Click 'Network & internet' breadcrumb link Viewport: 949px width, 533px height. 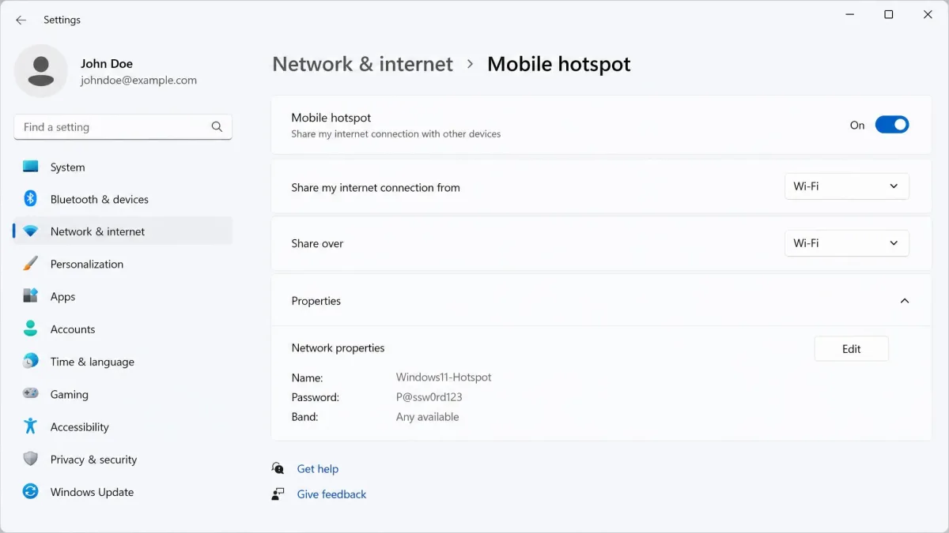point(362,64)
